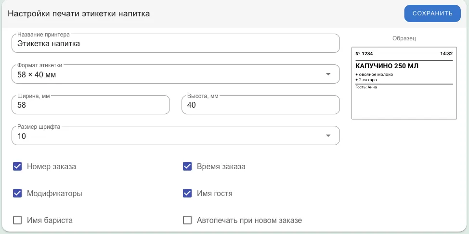This screenshot has width=469, height=234.
Task: Click Гость: Анна text in sample
Action: (366, 87)
